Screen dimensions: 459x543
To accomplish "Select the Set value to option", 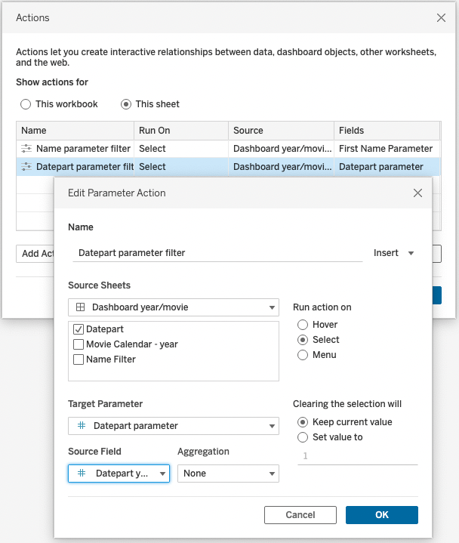I will click(303, 437).
